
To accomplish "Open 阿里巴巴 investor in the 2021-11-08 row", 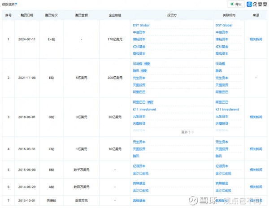I will click(139, 92).
